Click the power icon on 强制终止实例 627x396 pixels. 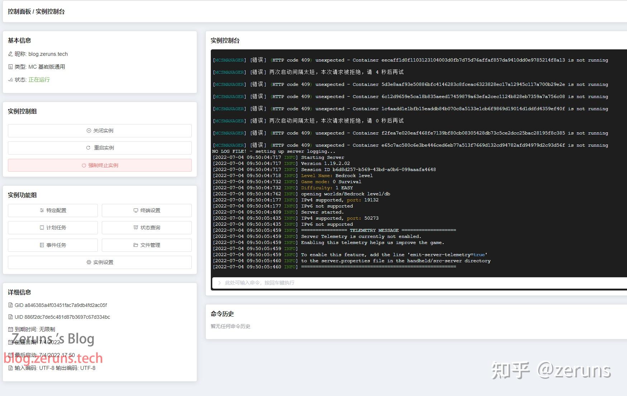83,165
